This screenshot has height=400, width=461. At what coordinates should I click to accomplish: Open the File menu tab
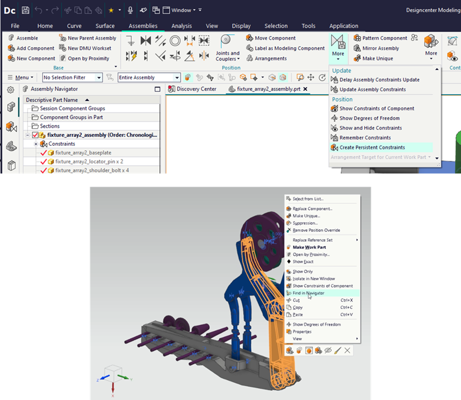click(x=15, y=26)
